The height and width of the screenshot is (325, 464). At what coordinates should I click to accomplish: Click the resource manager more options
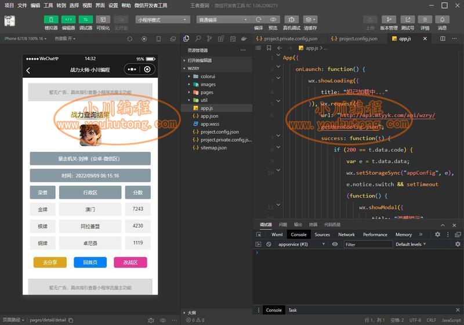click(x=243, y=50)
